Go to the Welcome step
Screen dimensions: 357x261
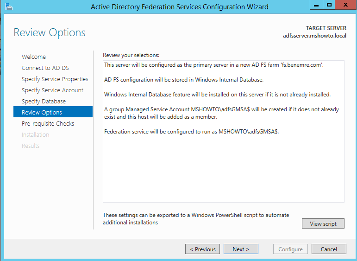pyautogui.click(x=34, y=57)
